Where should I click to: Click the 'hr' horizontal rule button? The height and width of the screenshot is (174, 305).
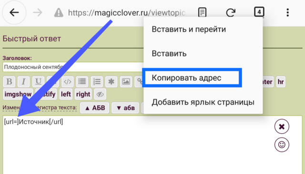(281, 82)
